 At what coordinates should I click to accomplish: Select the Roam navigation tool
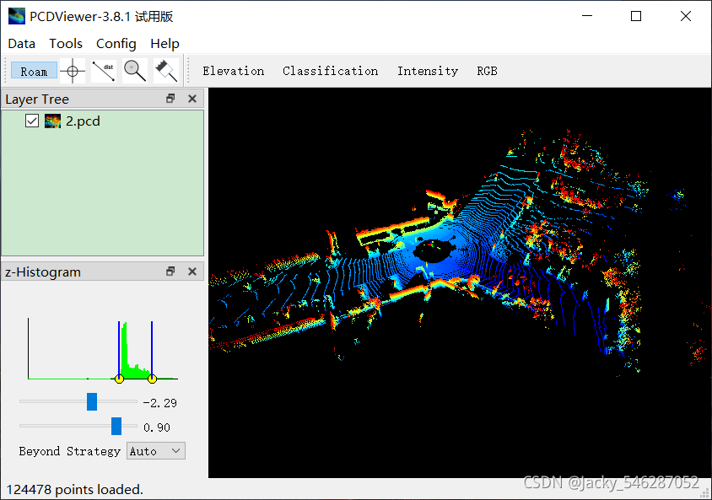tap(34, 71)
